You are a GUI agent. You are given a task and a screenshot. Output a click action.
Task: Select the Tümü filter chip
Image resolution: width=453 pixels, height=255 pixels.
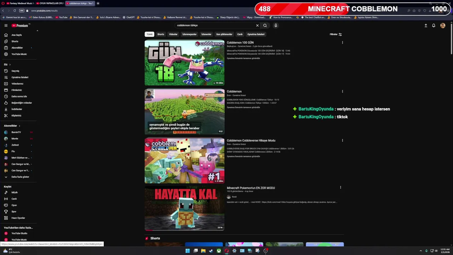coord(149,34)
